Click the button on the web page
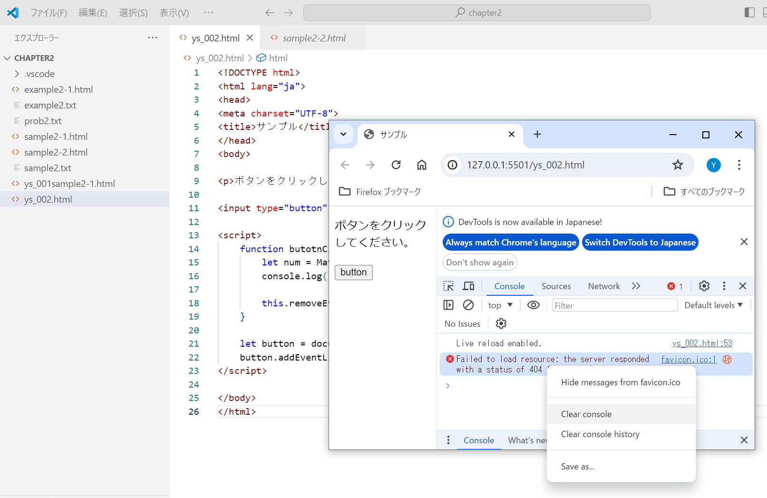The height and width of the screenshot is (498, 767). [x=354, y=273]
